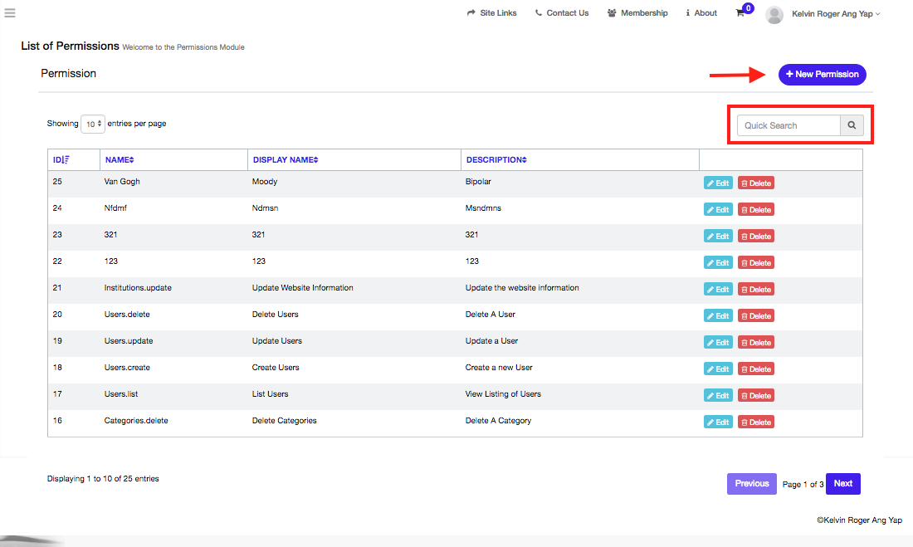913x547 pixels.
Task: Sort table by ID column
Action: [x=61, y=159]
